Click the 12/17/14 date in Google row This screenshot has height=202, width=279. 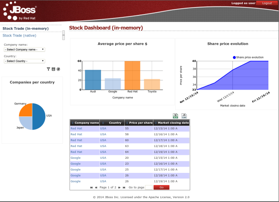tap(166, 169)
